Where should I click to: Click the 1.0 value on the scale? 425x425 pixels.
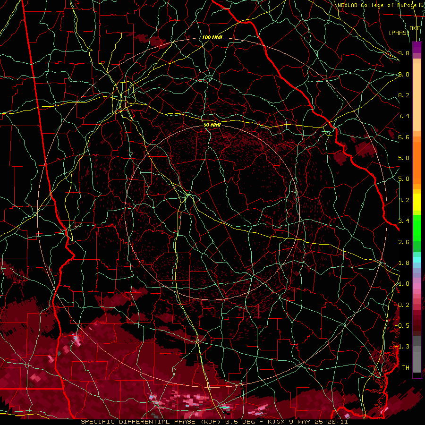coord(404,284)
